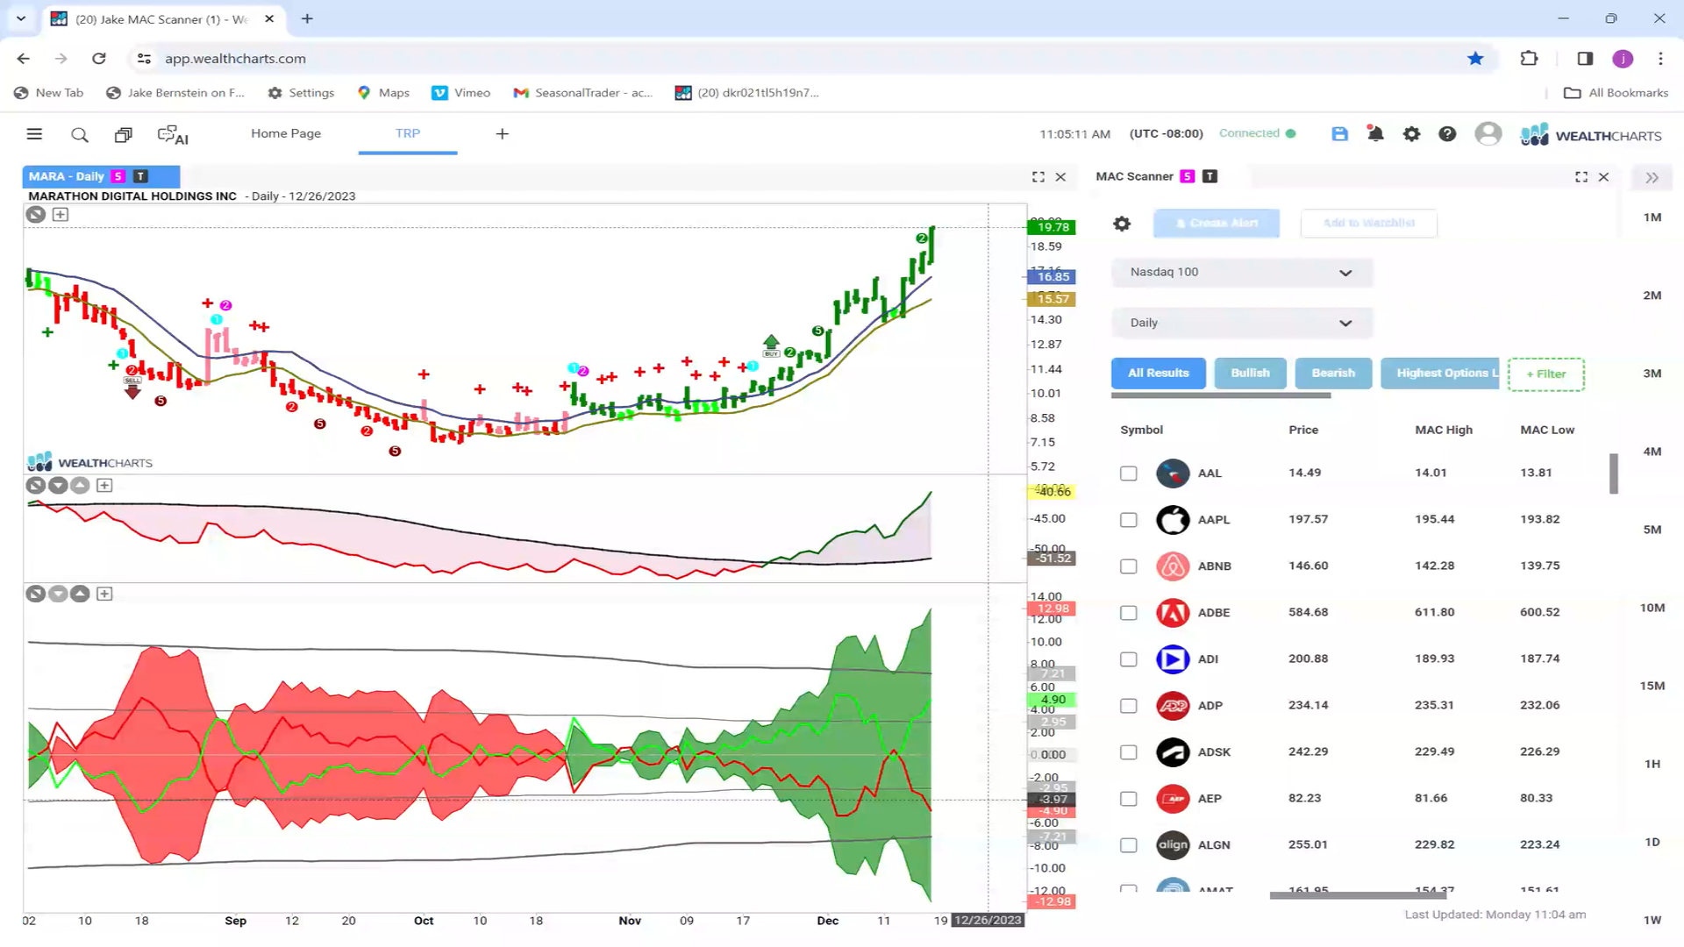Select the ADP row checkbox
Image resolution: width=1684 pixels, height=947 pixels.
(x=1129, y=706)
